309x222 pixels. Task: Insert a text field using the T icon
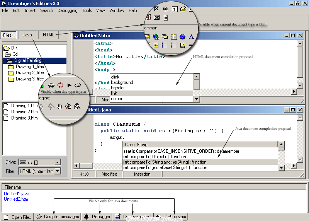point(175,9)
